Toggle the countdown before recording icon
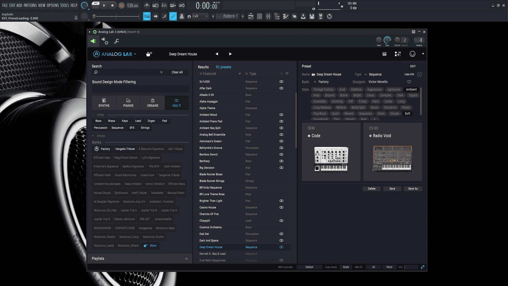This screenshot has width=508, height=286. [x=164, y=5]
